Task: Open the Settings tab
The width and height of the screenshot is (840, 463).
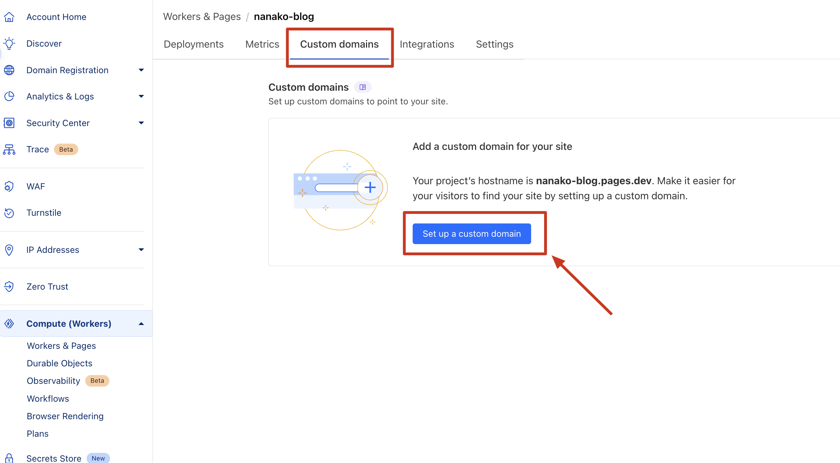Action: pyautogui.click(x=494, y=44)
